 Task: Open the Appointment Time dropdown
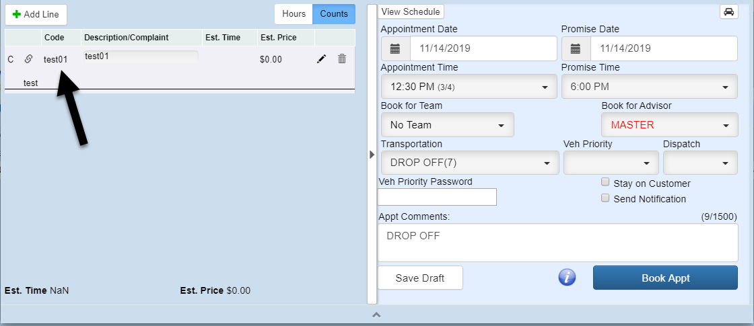469,87
